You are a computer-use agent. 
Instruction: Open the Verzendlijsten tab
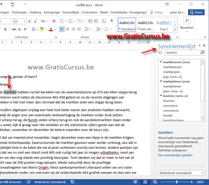coord(71,12)
